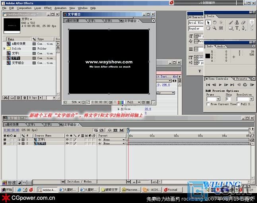Toggle visibility eye of layer 文字2
Image resolution: width=257 pixels, height=203 pixels.
5,143
